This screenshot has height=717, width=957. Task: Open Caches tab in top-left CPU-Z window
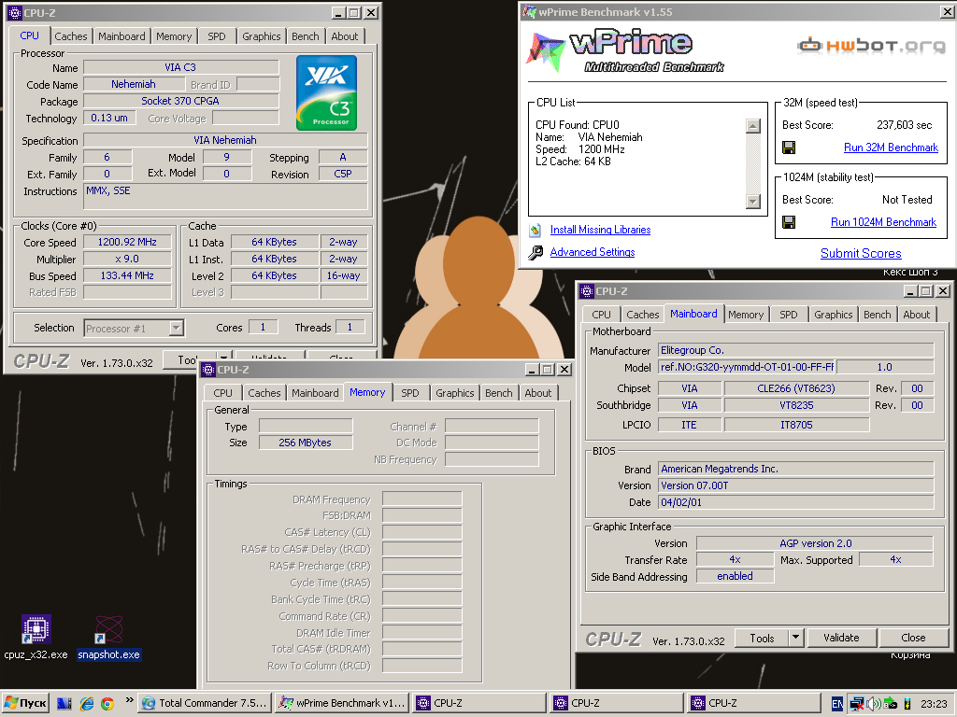[x=71, y=36]
